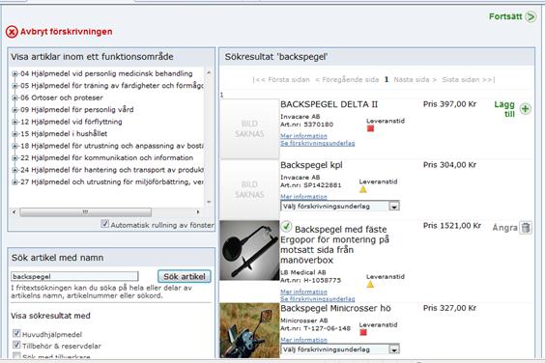The image size is (545, 363).
Task: Click the green Fortsätt arrow icon
Action: [531, 16]
